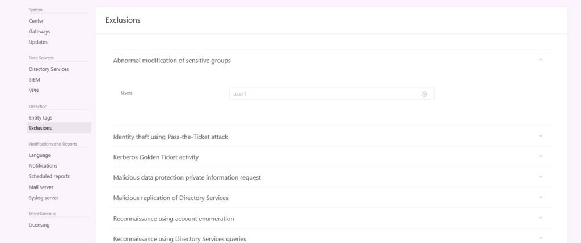Focus the Users exclusion input field

(331, 93)
